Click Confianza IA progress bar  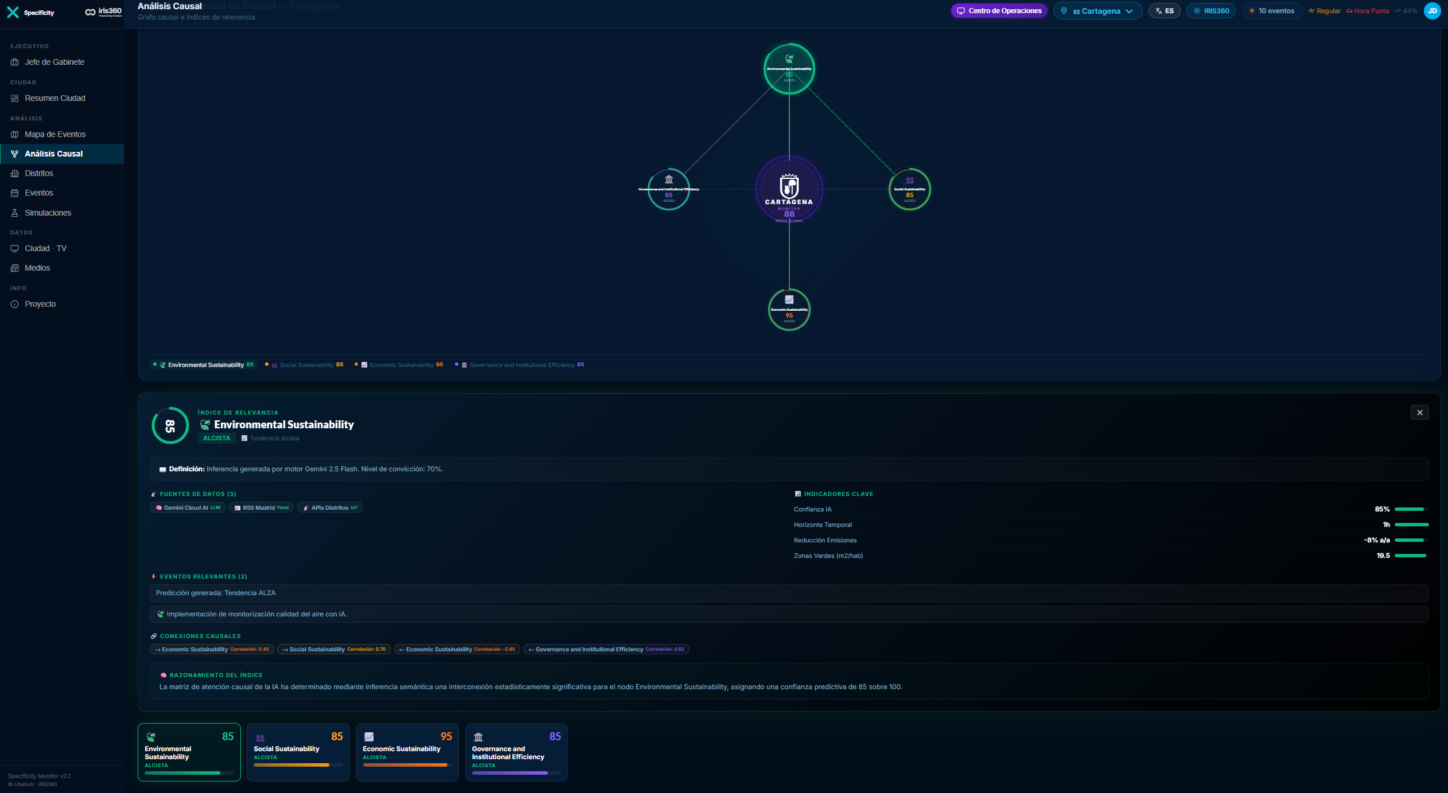[x=1411, y=509]
